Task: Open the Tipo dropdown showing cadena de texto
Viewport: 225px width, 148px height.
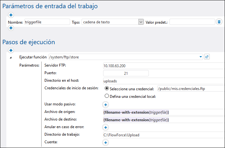Action: pyautogui.click(x=141, y=22)
